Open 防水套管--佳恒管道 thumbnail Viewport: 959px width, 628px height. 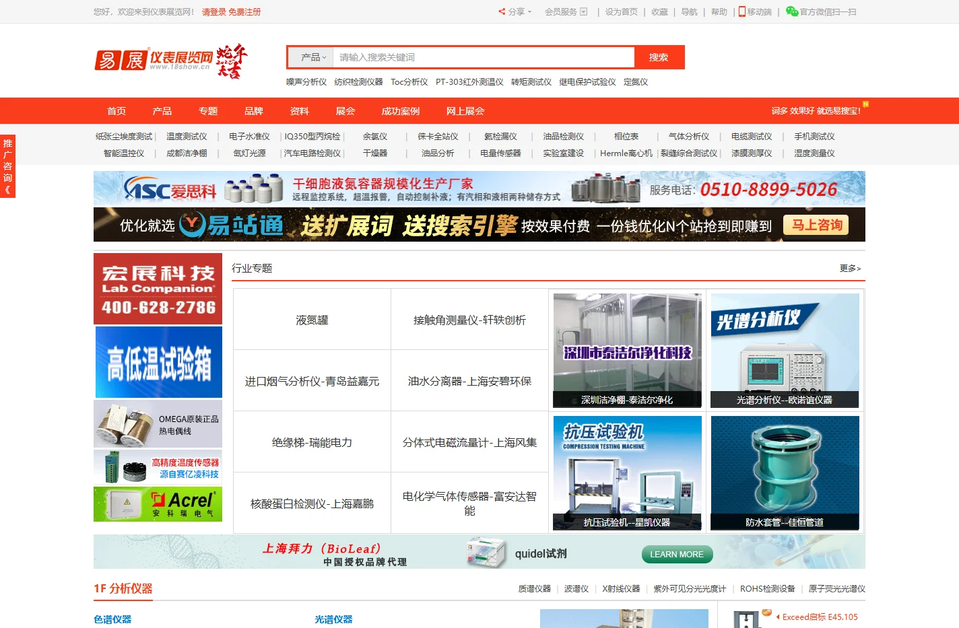coord(785,473)
